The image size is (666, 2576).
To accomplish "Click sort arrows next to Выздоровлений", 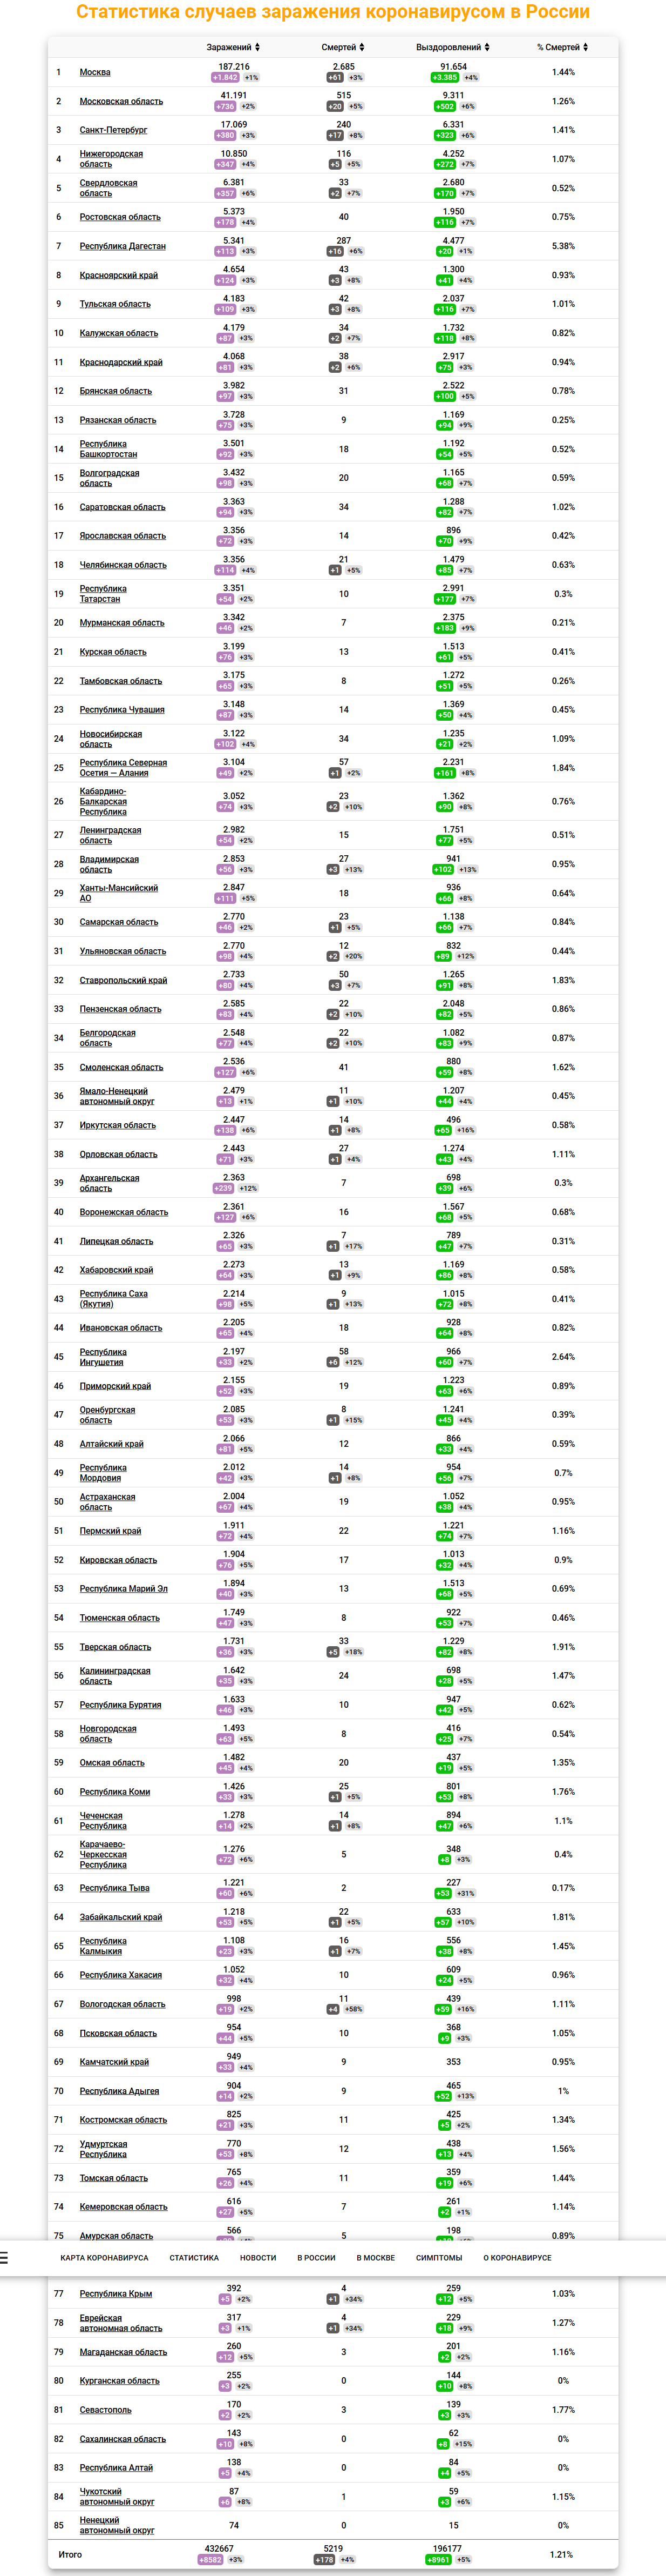I will coord(488,47).
